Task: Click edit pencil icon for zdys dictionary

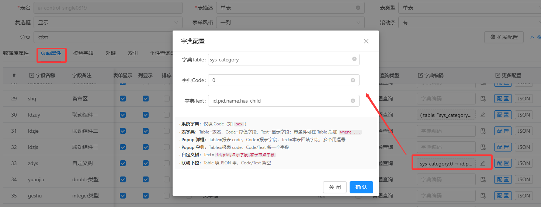Action: pos(483,163)
